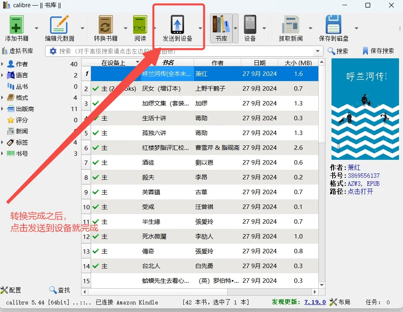Open the Device (设备) Kindle icon
Screen dimensions: 403x312
click(250, 25)
